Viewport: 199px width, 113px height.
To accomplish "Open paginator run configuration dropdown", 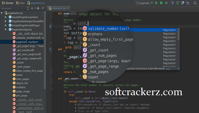I will [144, 3].
